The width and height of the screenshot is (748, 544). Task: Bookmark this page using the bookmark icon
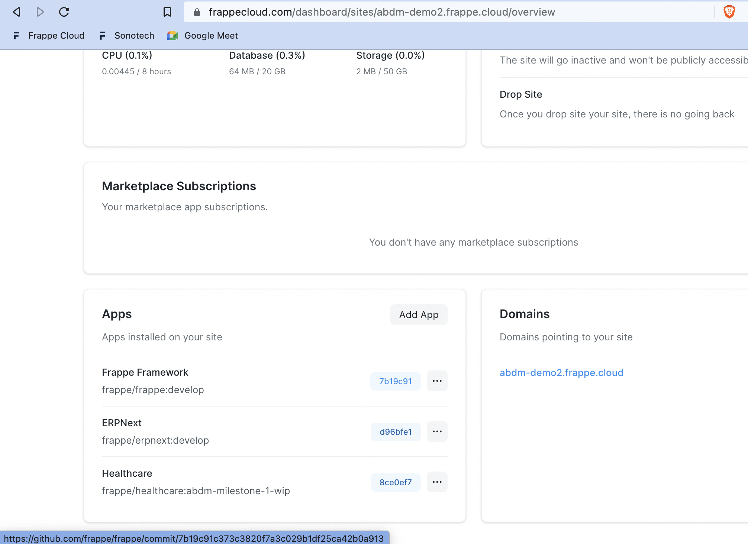coord(167,12)
